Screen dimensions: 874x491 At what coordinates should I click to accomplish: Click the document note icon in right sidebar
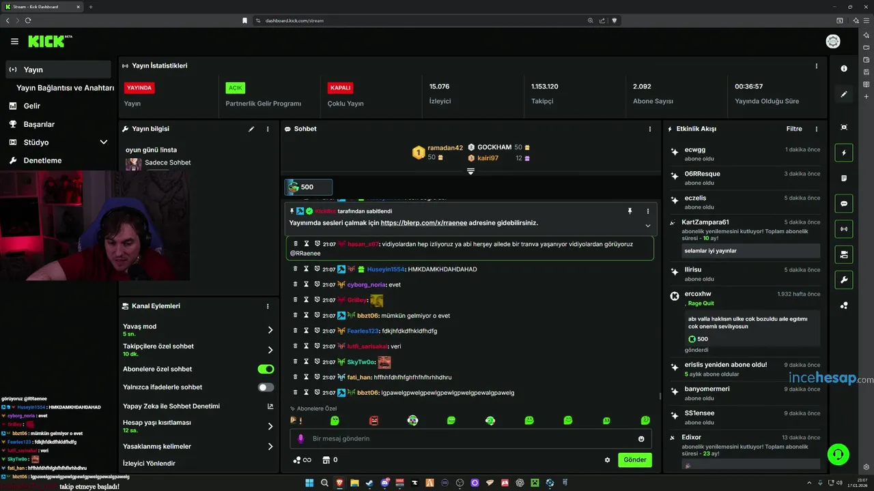[844, 178]
